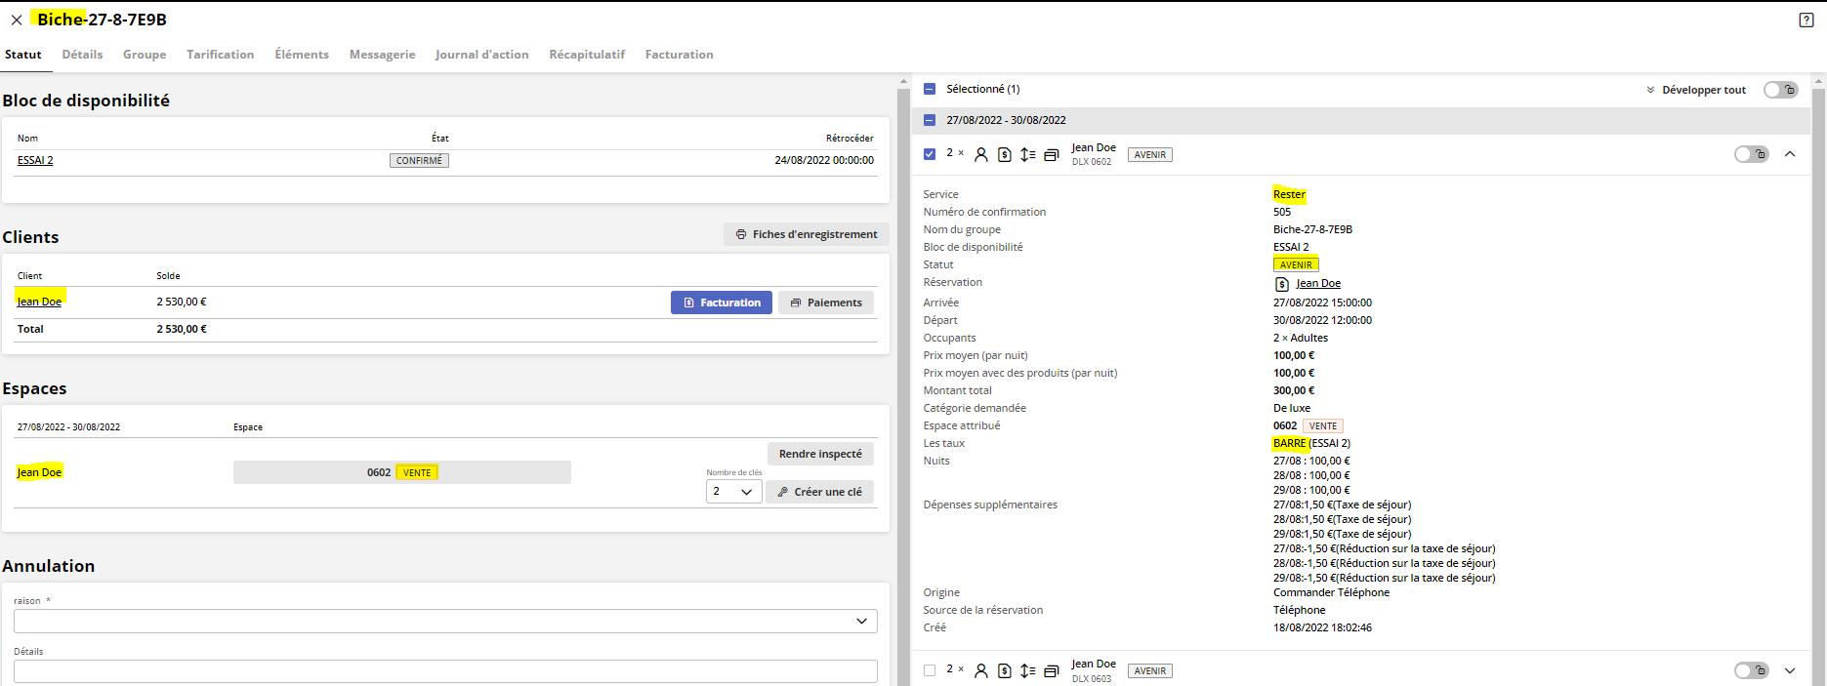Expand the DLX 0603 reservation details
The width and height of the screenshot is (1827, 686).
click(x=1790, y=670)
